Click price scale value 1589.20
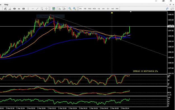The height and width of the screenshot is (110, 175). click(x=171, y=47)
